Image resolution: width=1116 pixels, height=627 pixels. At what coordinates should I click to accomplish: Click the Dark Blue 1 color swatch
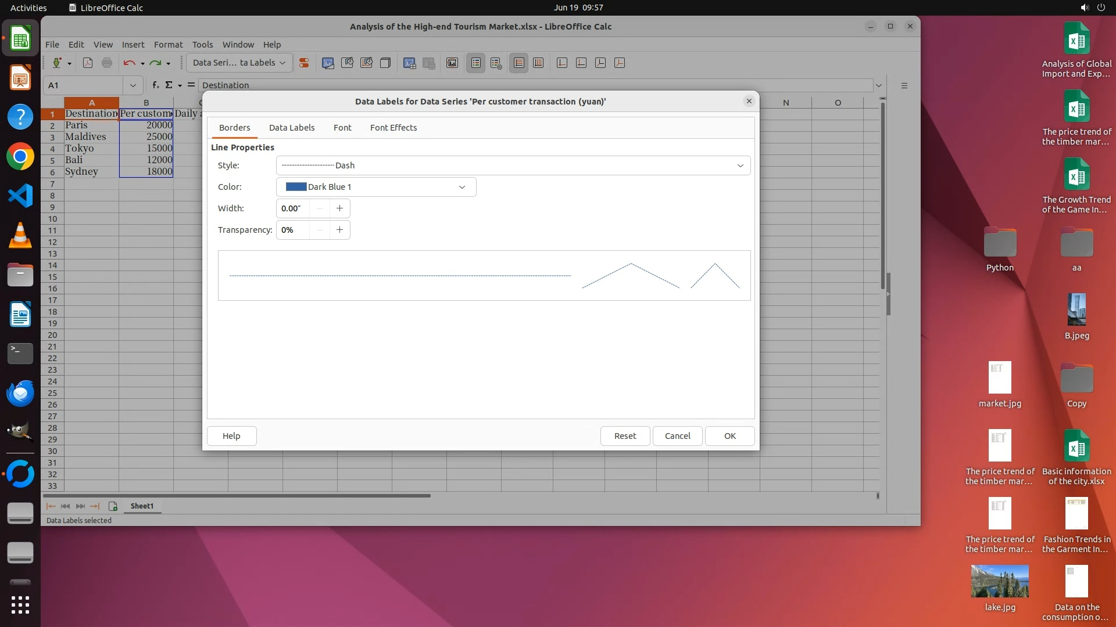296,187
